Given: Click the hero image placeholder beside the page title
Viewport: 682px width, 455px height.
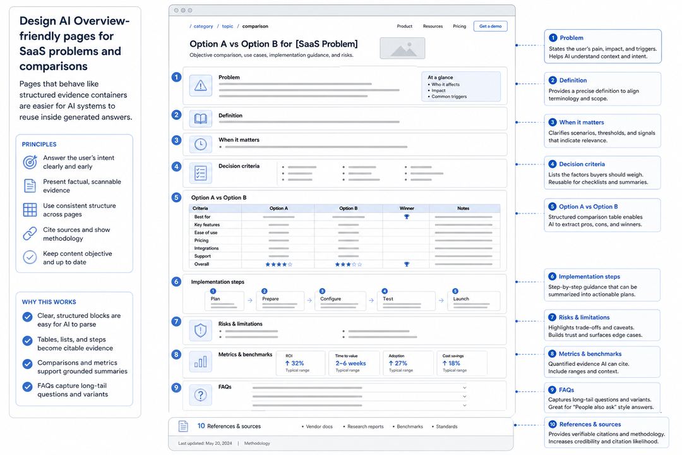Looking at the screenshot, I should (402, 48).
